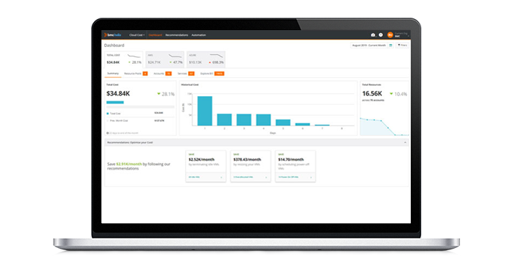Image resolution: width=507 pixels, height=270 pixels.
Task: Click the day 2 bar in Historical Cost chart
Action: tap(224, 120)
